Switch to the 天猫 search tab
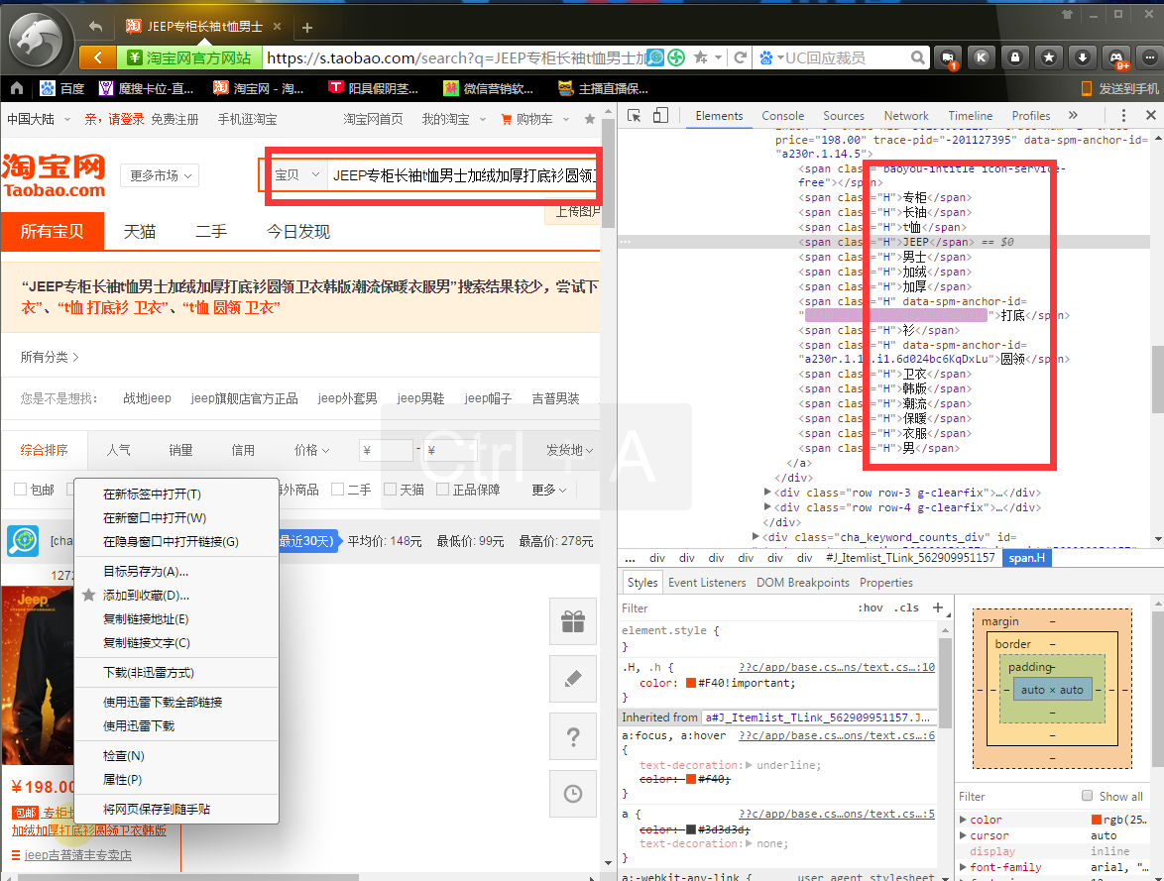1164x881 pixels. tap(140, 232)
